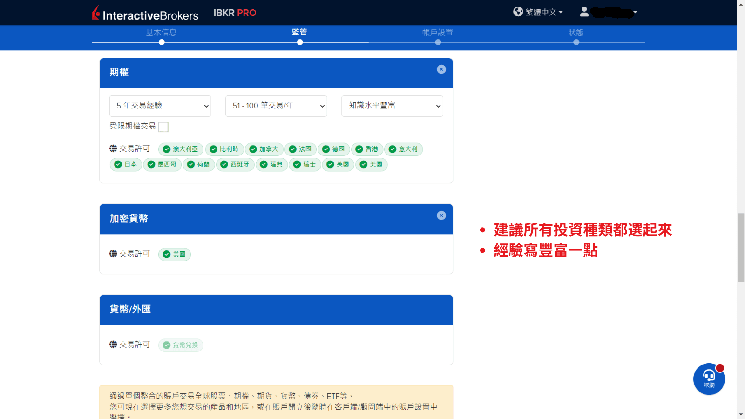Click the user profile icon in header
The width and height of the screenshot is (745, 419).
(x=585, y=12)
